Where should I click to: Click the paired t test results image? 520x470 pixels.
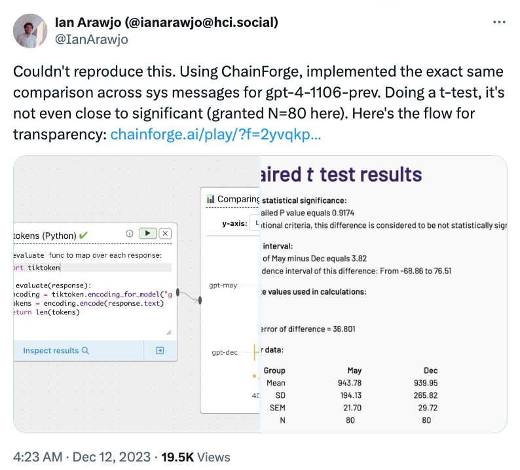tap(383, 293)
